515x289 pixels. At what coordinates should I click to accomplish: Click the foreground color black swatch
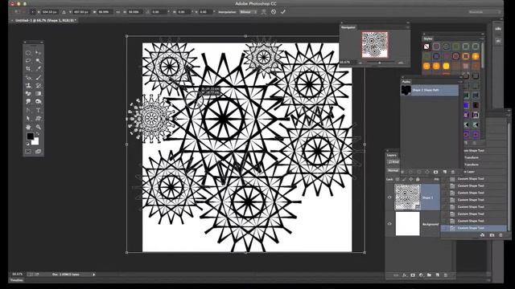click(x=30, y=136)
